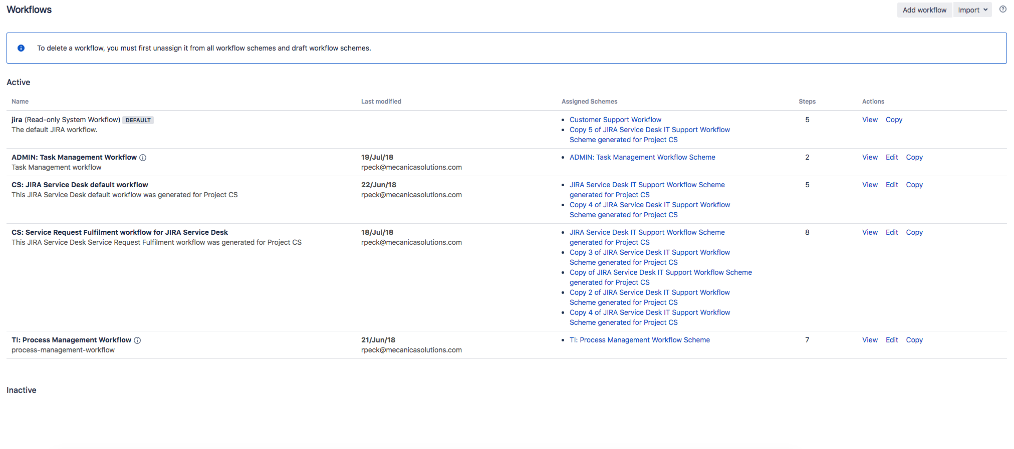This screenshot has width=1014, height=449.
Task: Edit CS: Service Request Fulfilment workflow
Action: tap(892, 232)
